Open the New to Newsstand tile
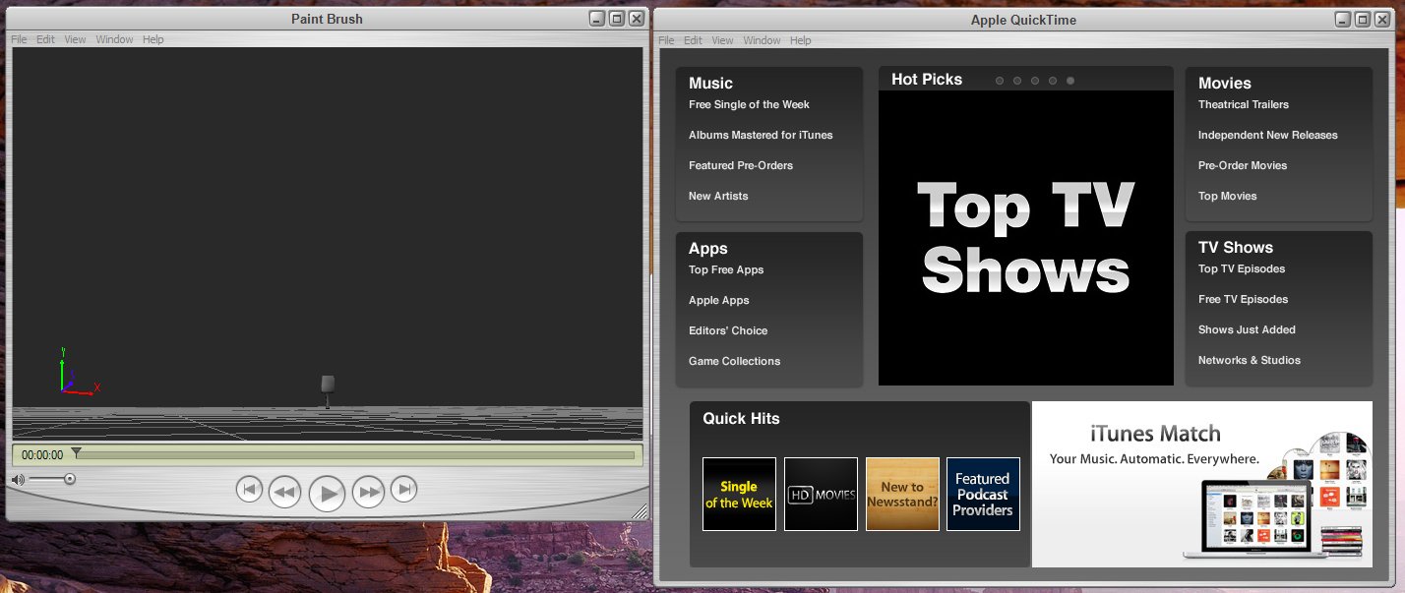 pos(902,494)
